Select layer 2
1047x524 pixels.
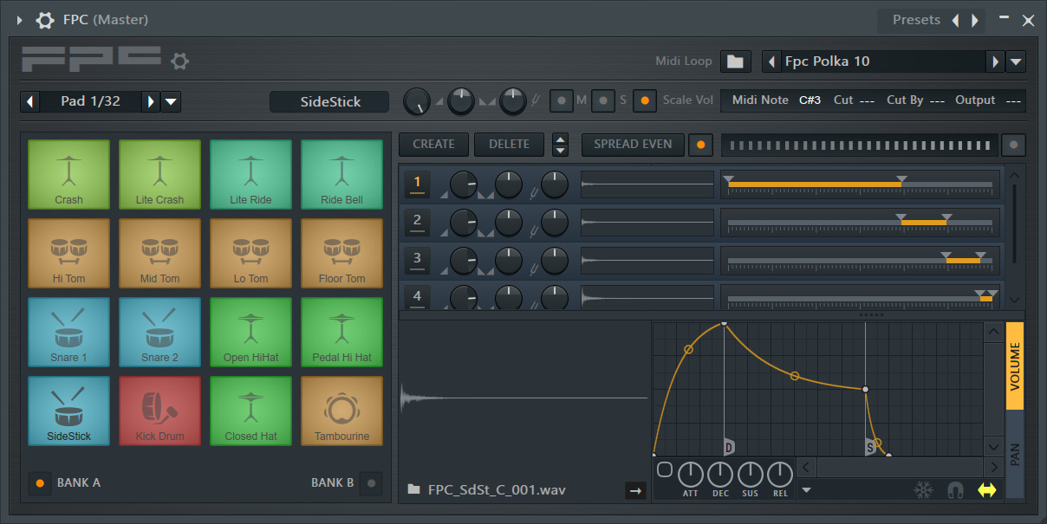pyautogui.click(x=417, y=223)
